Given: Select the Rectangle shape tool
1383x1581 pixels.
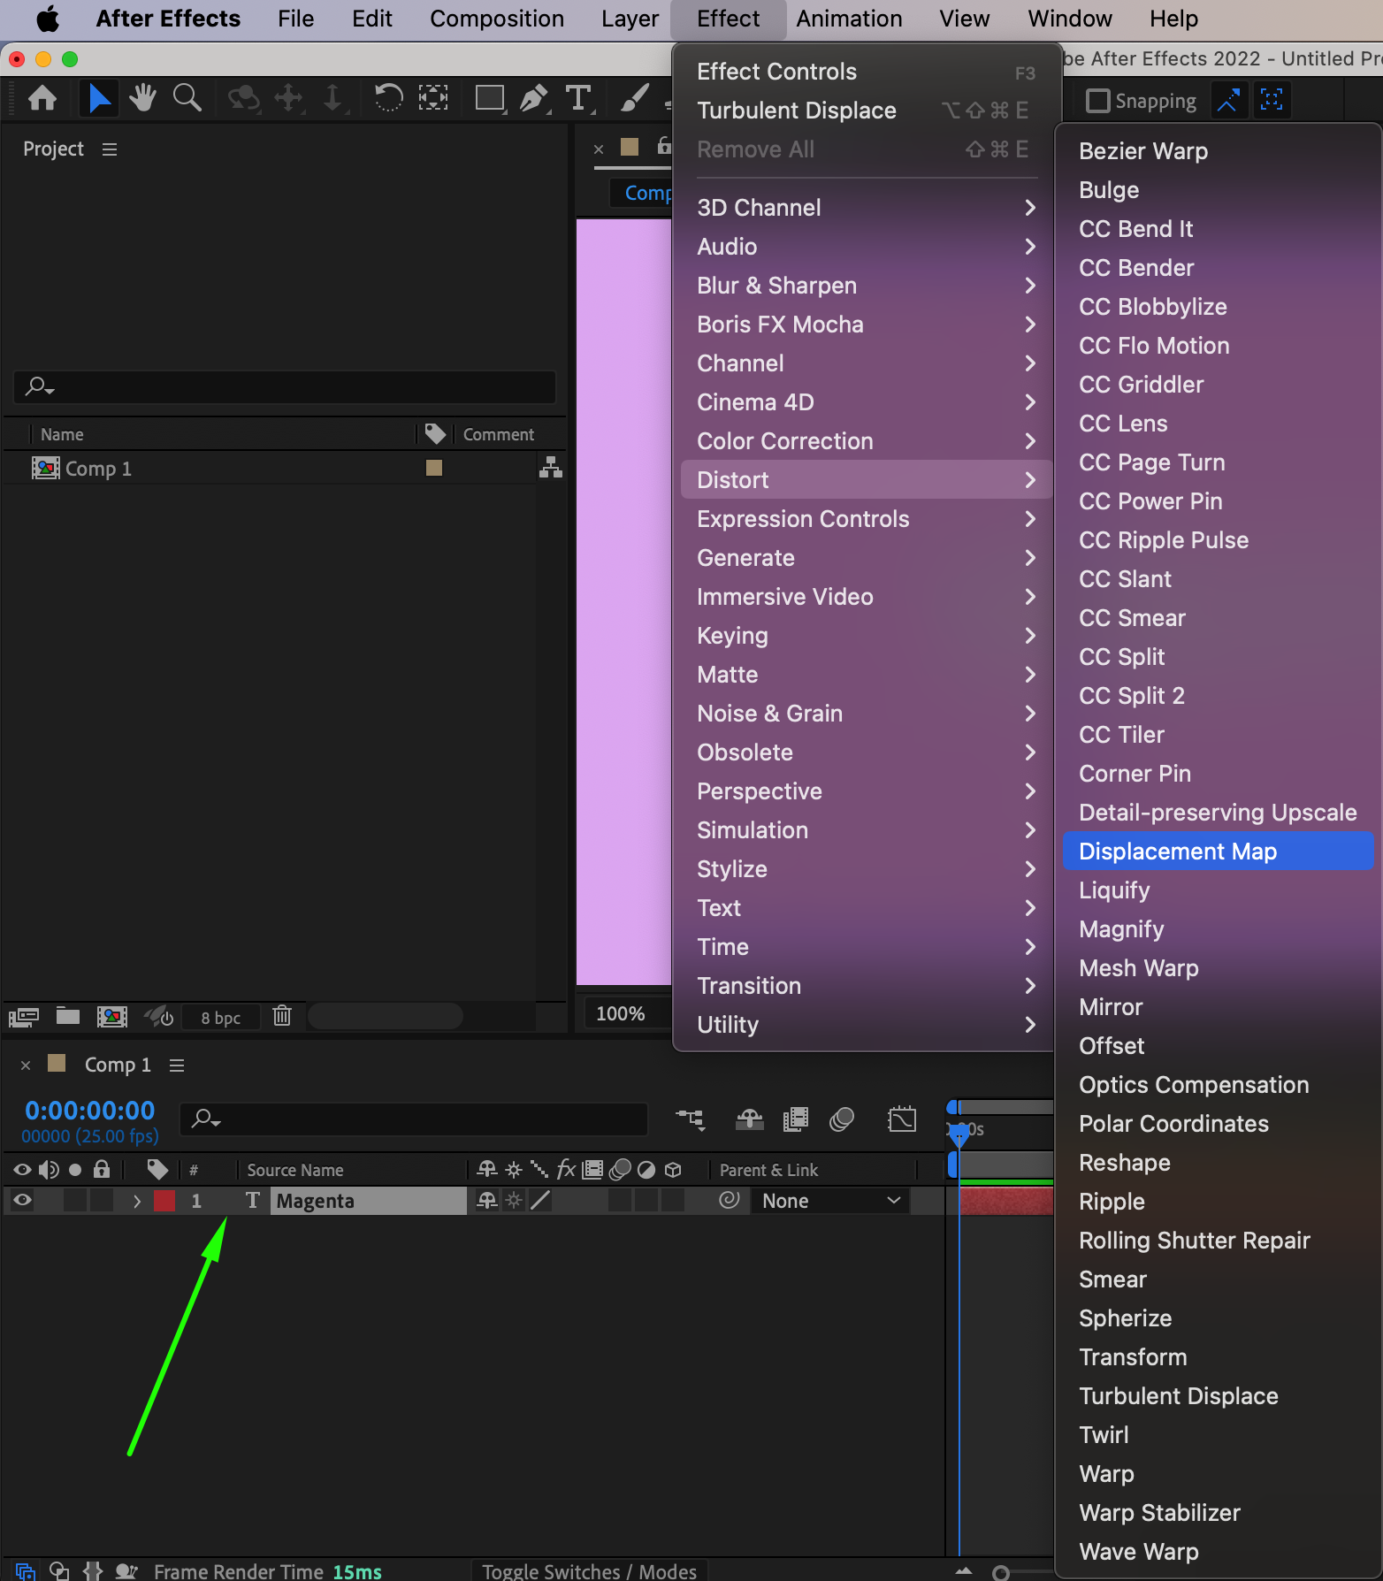Looking at the screenshot, I should pos(490,98).
